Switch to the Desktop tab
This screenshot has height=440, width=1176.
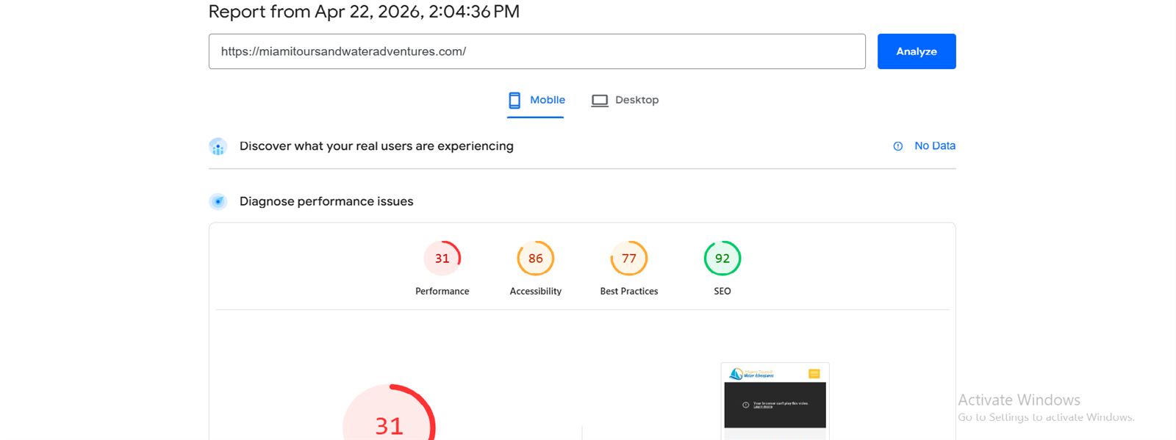[x=625, y=100]
